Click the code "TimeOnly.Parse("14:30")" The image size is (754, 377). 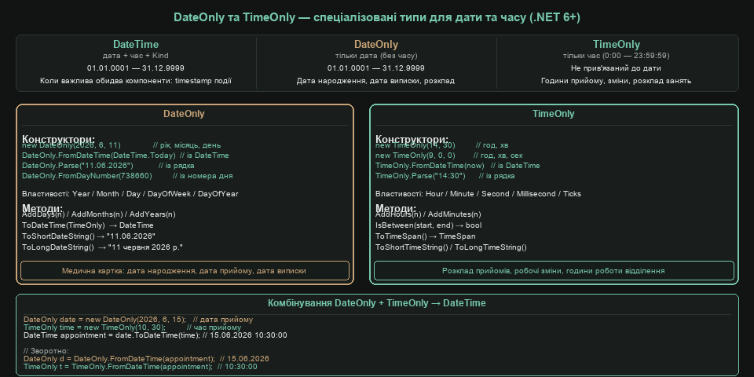[x=420, y=176]
